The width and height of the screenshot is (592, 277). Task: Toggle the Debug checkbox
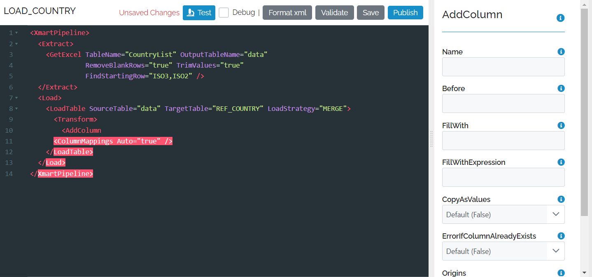pos(224,13)
